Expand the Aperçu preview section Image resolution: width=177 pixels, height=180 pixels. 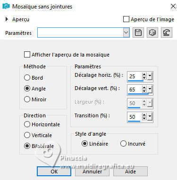[7, 19]
